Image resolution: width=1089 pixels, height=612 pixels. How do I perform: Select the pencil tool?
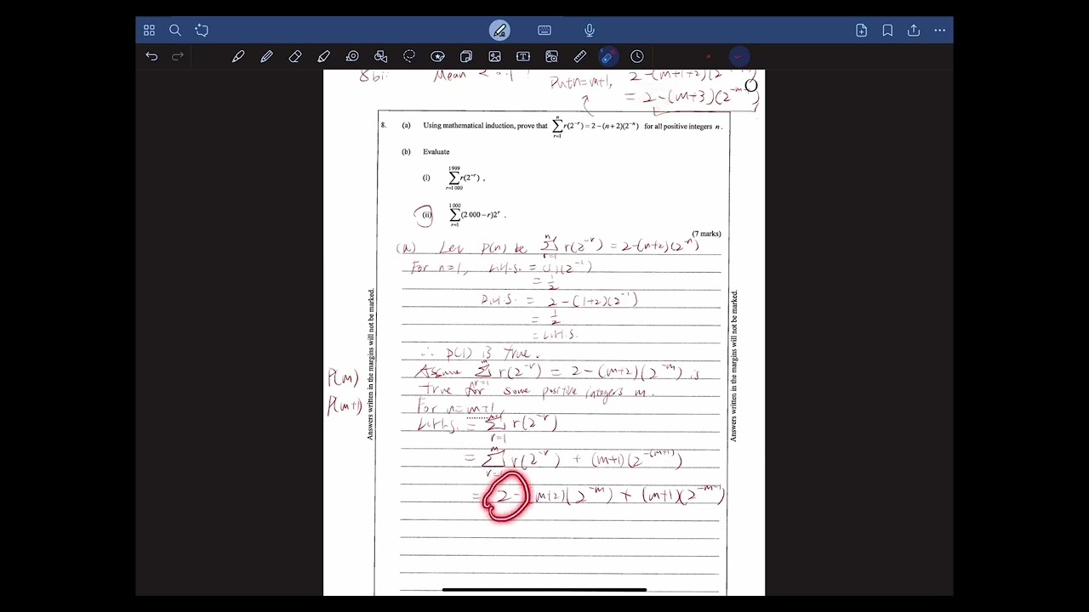tap(266, 56)
